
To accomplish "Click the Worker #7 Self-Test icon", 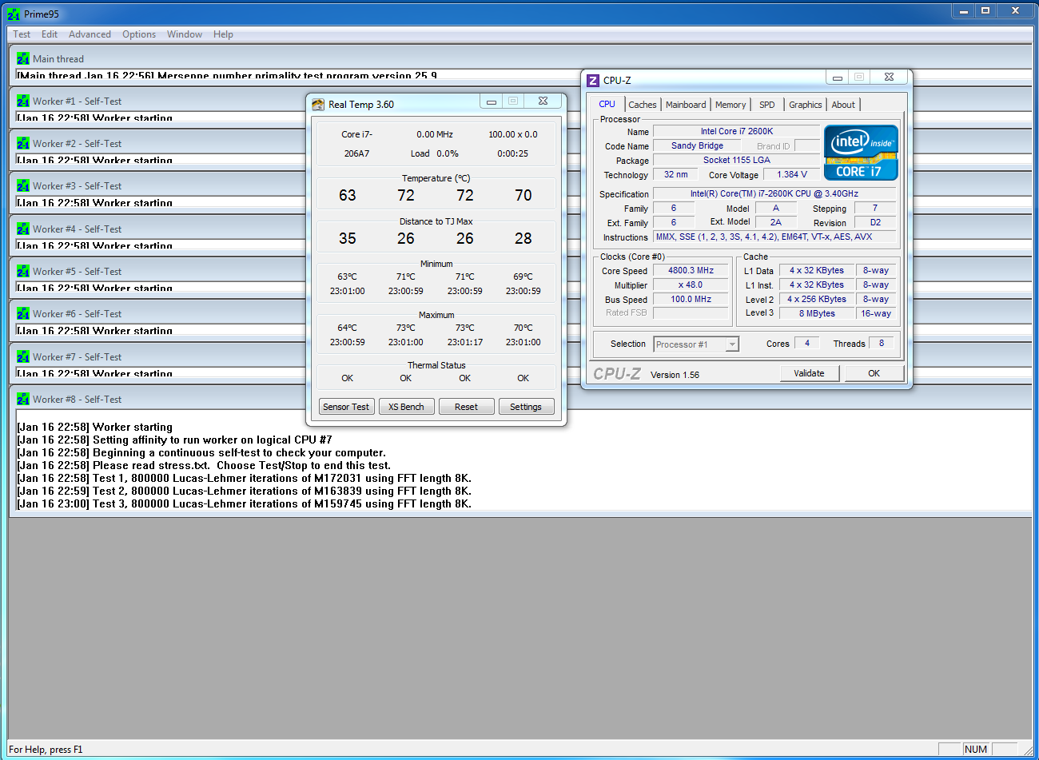I will (23, 356).
